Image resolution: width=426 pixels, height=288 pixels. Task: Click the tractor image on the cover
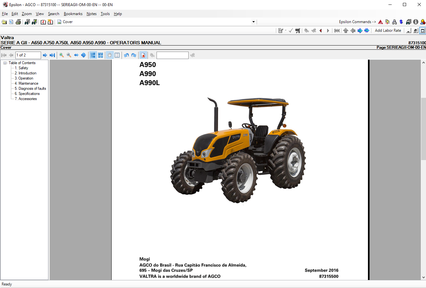pyautogui.click(x=238, y=150)
